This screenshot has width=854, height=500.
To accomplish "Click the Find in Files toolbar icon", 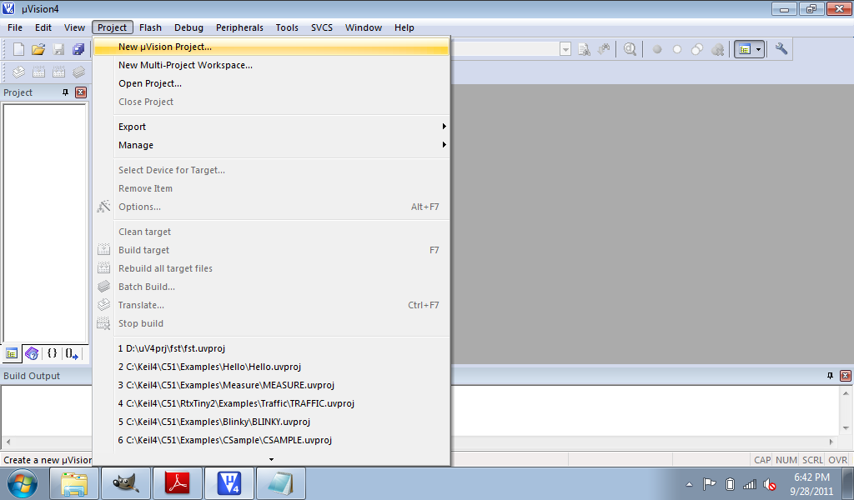I will (x=584, y=49).
